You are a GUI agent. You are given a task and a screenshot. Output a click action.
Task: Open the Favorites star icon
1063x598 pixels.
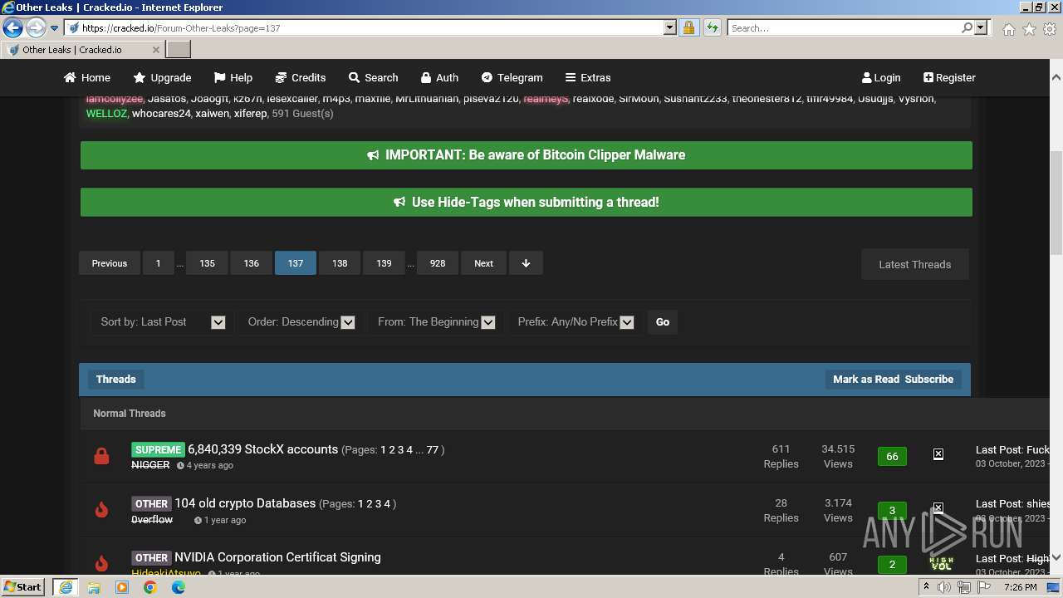[x=1029, y=29]
